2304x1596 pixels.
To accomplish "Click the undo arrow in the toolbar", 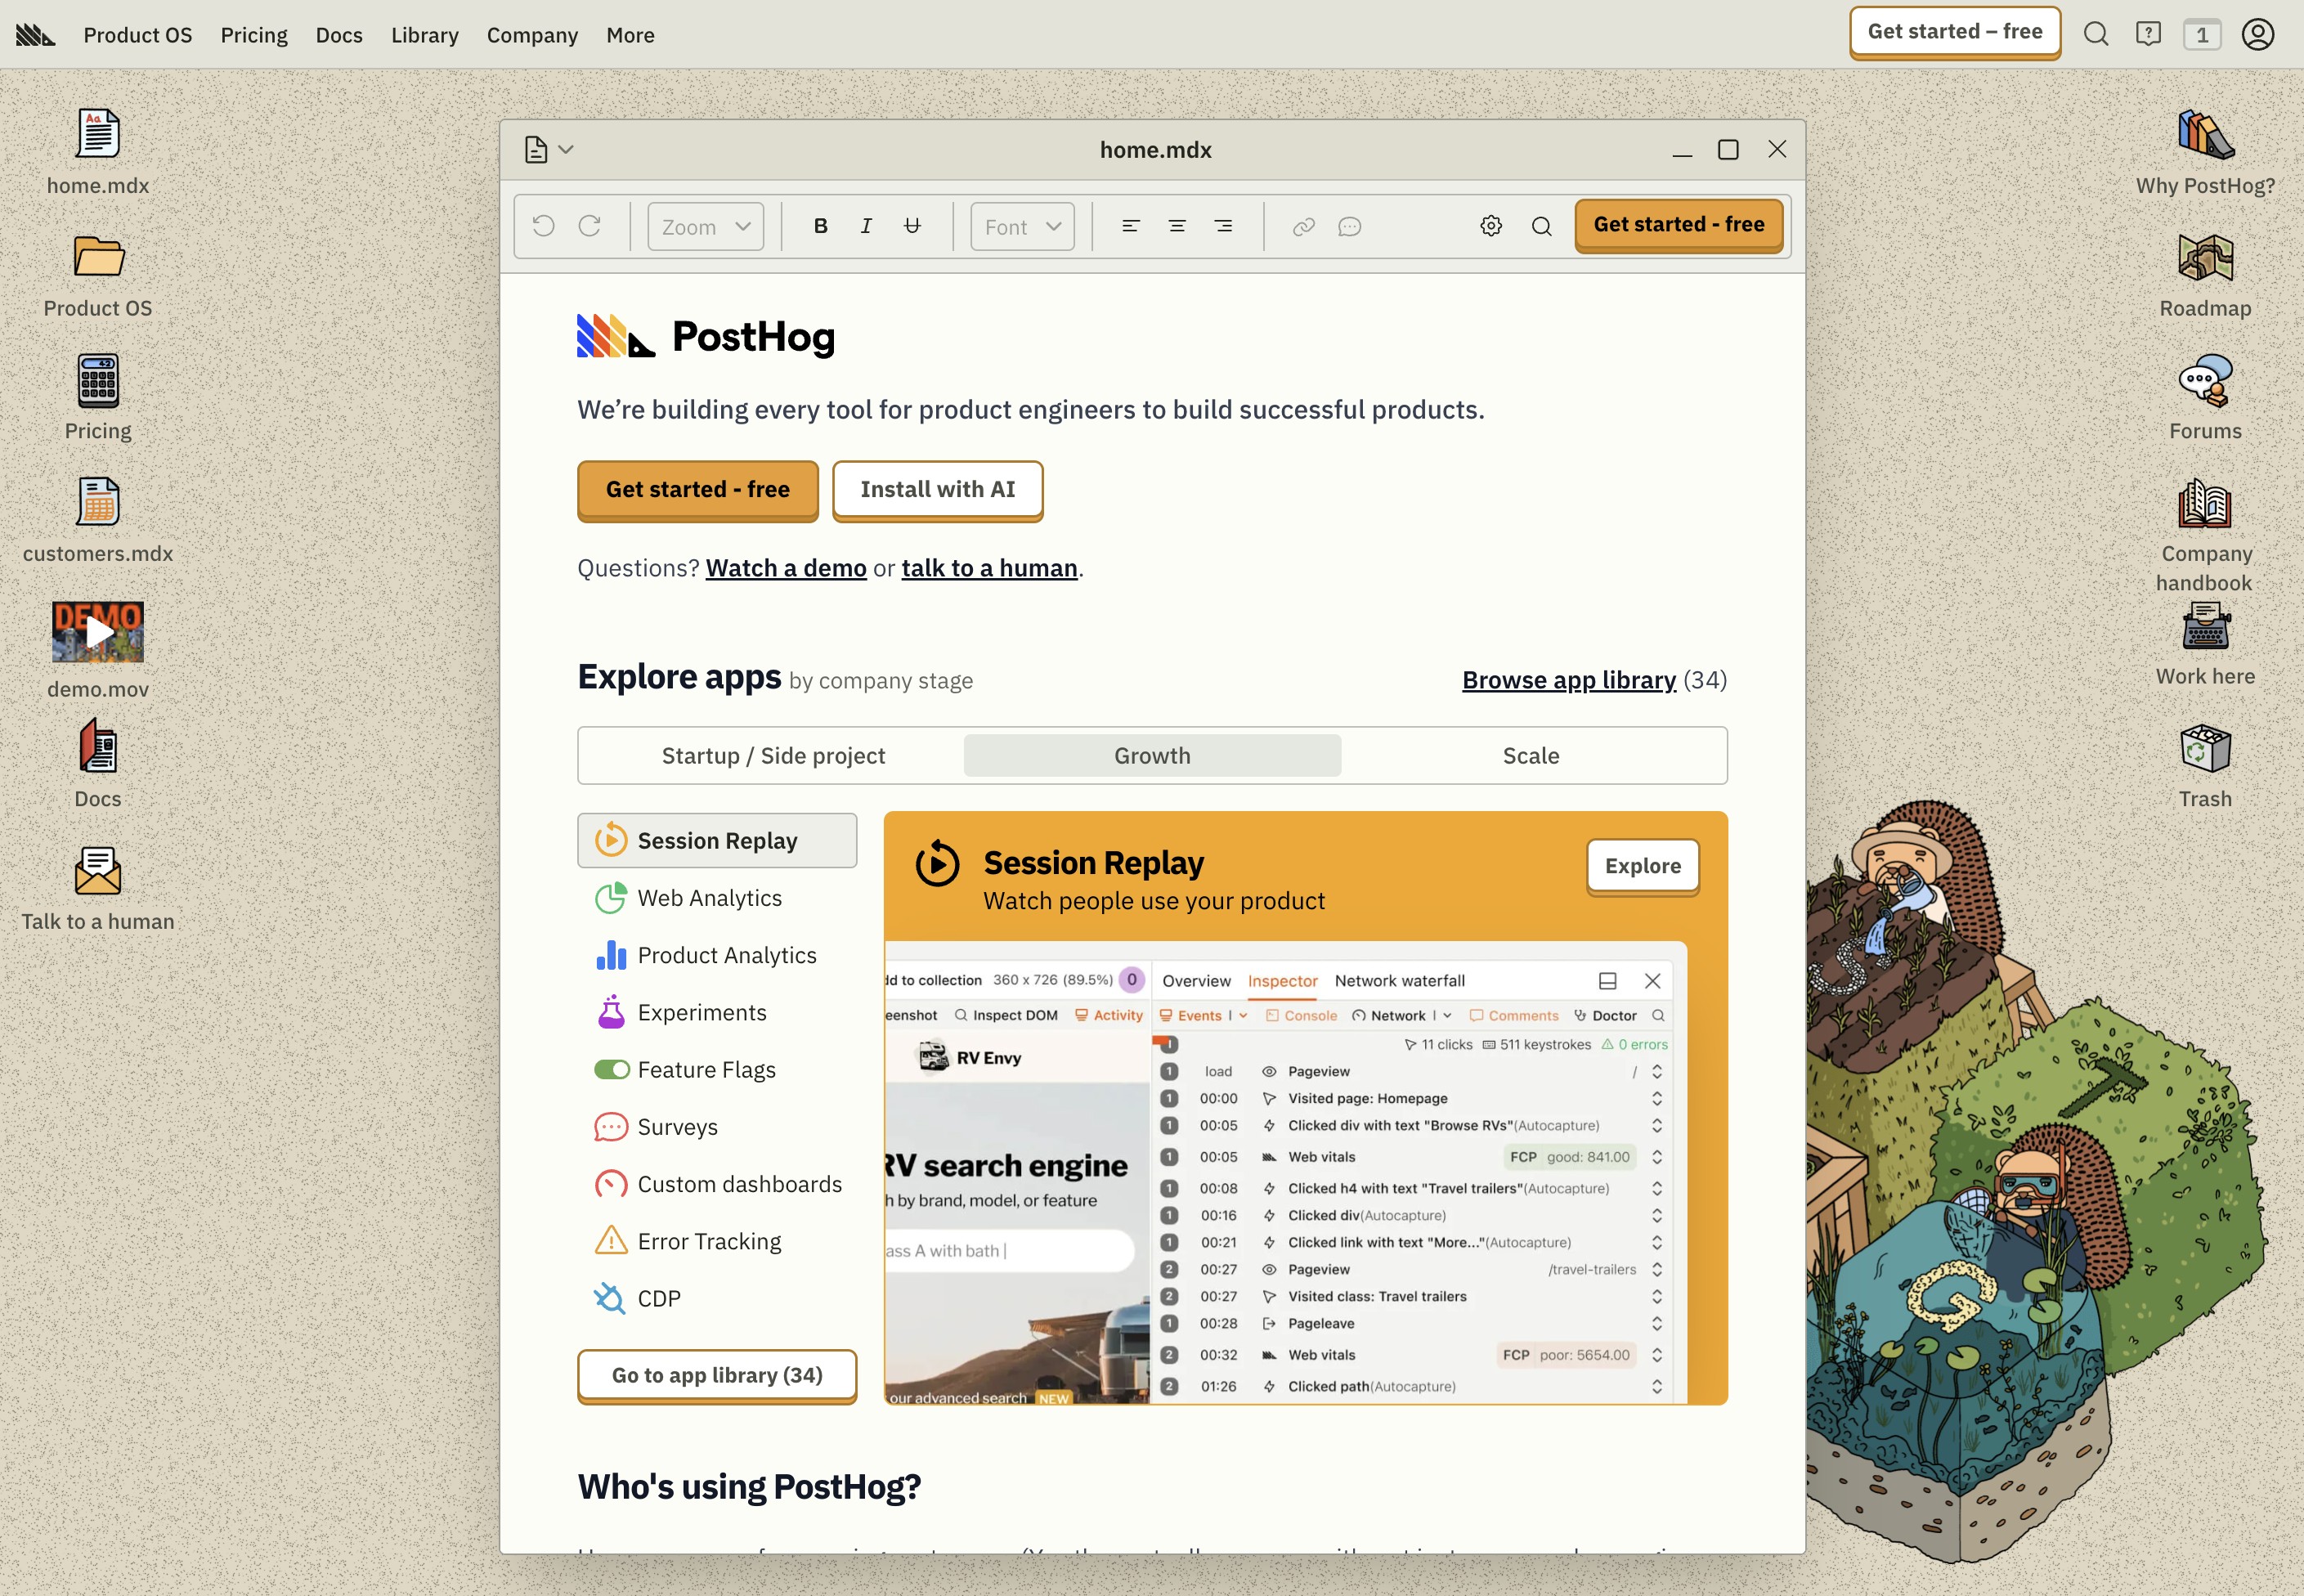I will click(x=543, y=226).
